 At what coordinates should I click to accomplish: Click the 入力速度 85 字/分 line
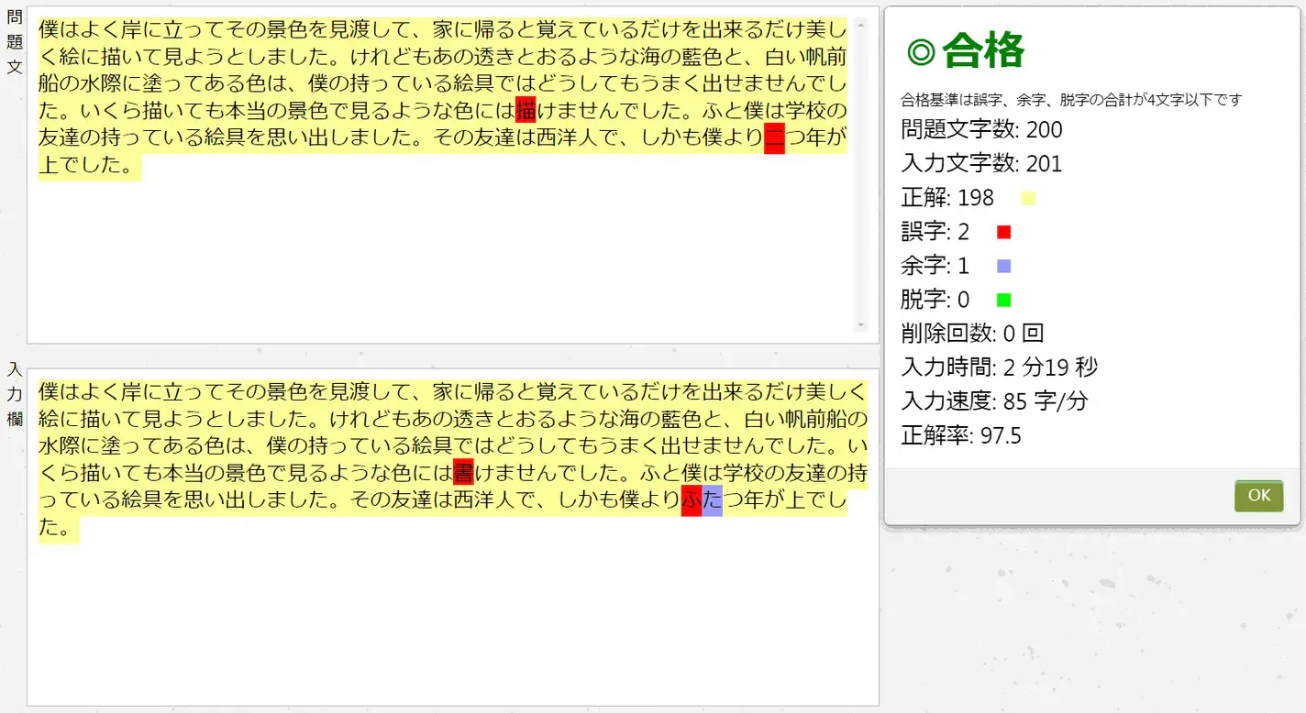pyautogui.click(x=994, y=401)
